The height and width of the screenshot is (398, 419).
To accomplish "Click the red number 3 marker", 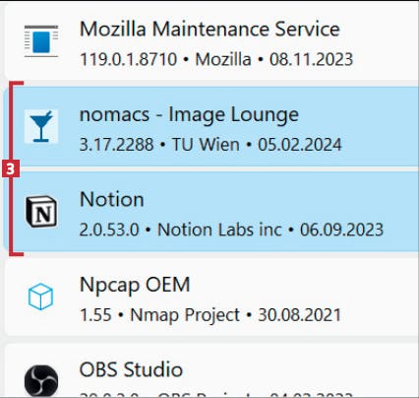I will (x=11, y=168).
